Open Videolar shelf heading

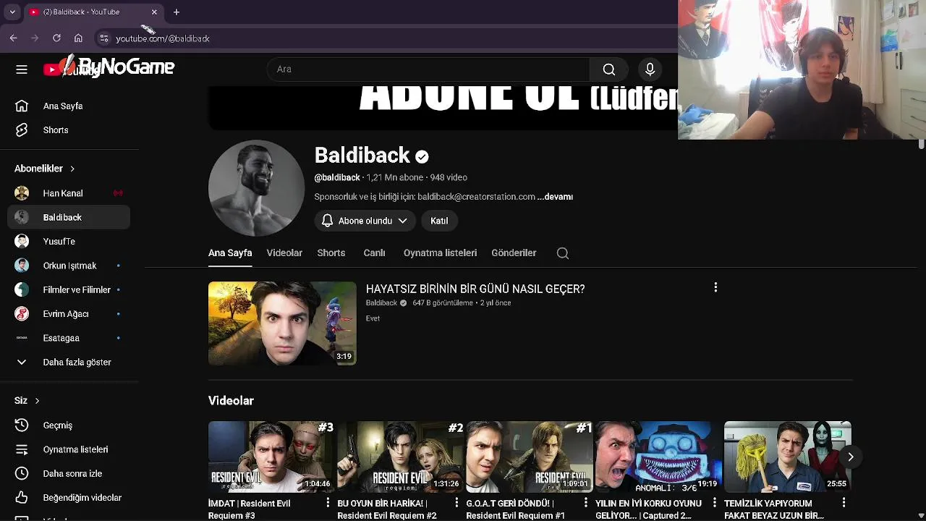coord(231,401)
